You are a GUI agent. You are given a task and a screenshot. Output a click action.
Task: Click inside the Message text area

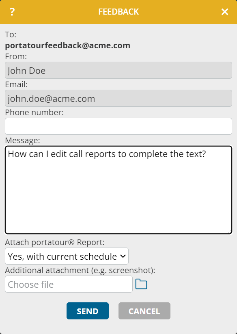tap(118, 190)
